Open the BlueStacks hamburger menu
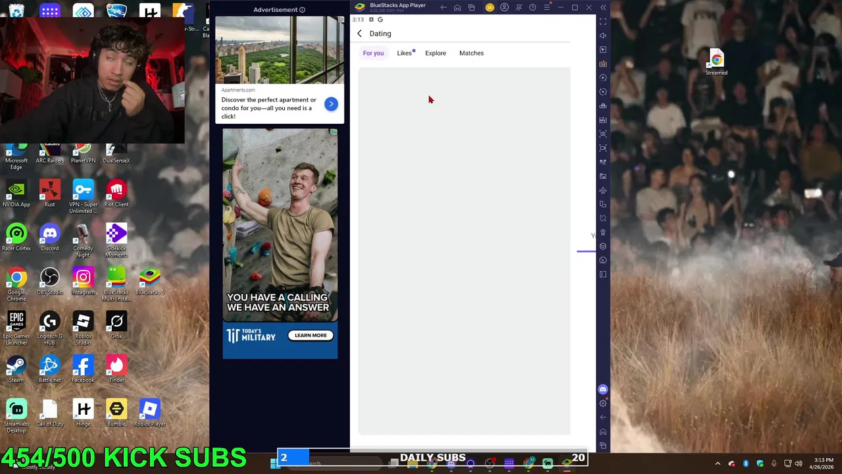842x474 pixels. 547,7
